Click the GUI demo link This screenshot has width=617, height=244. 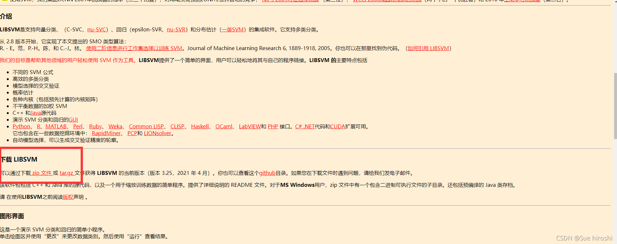[73, 120]
